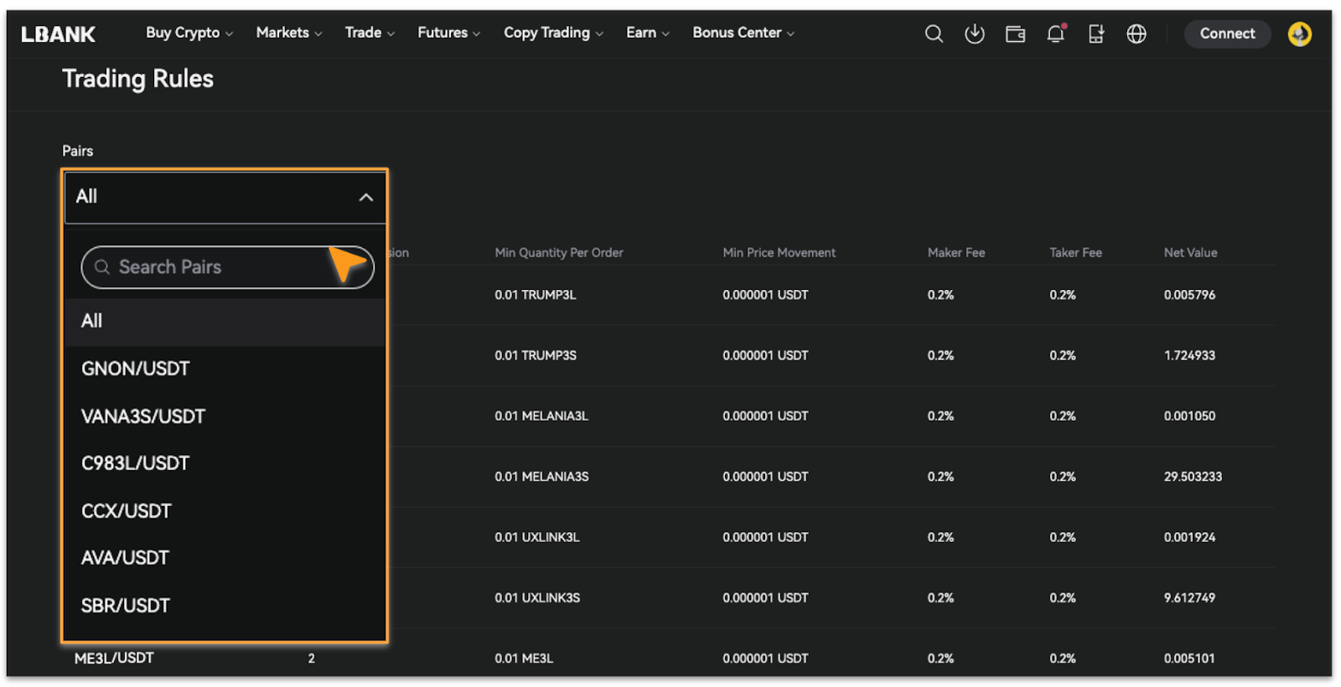Click the Min Quantity Per Order header
Image resolution: width=1341 pixels, height=687 pixels.
559,253
